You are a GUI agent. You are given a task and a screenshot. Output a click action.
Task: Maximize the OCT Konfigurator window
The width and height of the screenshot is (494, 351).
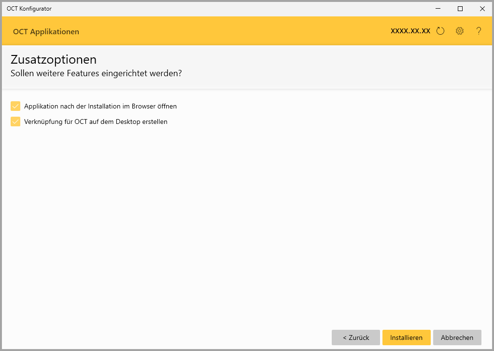tap(460, 9)
